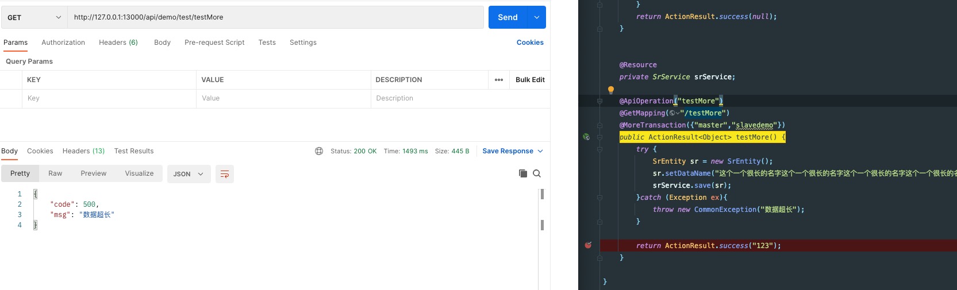Copy the response body to clipboard
The image size is (957, 290).
pos(522,173)
